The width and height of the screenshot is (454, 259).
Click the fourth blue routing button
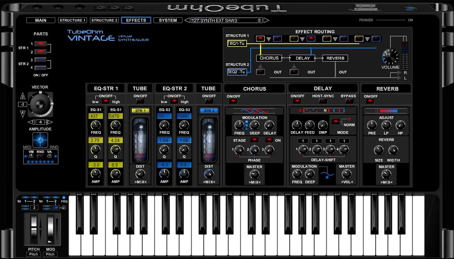coord(376,39)
